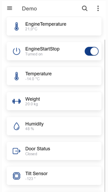The image size is (108, 192).
Task: Click the EngineStartStop power icon
Action: pyautogui.click(x=17, y=51)
